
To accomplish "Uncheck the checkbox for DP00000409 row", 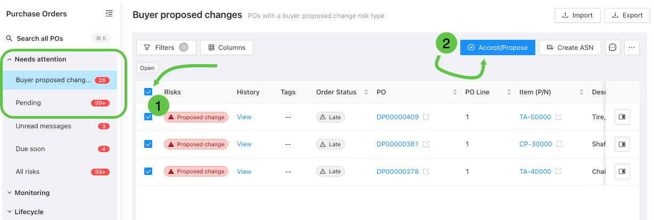I will [148, 117].
